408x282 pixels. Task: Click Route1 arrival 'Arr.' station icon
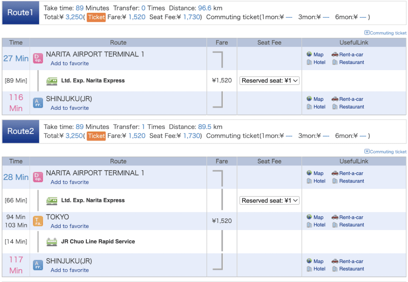(x=37, y=103)
